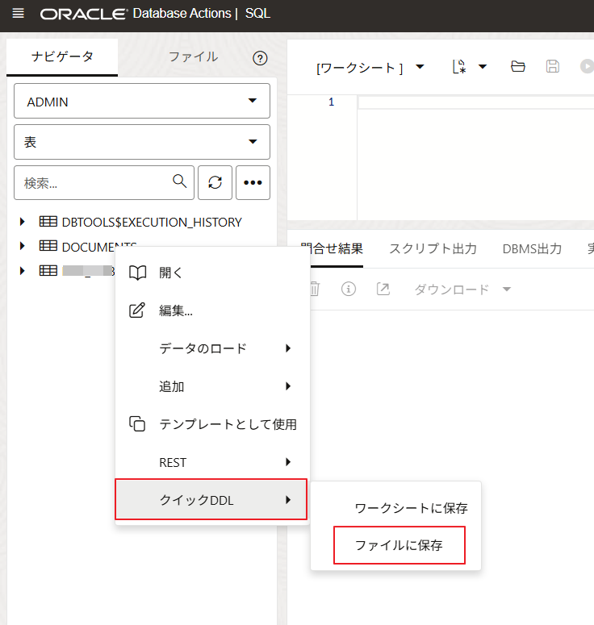Switch to the スクリプト出力 tab

tap(433, 248)
